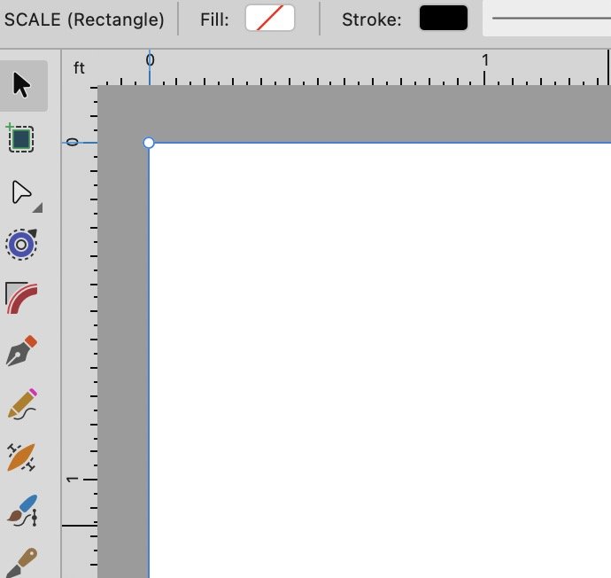Select the Move tool arrow
The height and width of the screenshot is (578, 611).
click(21, 85)
